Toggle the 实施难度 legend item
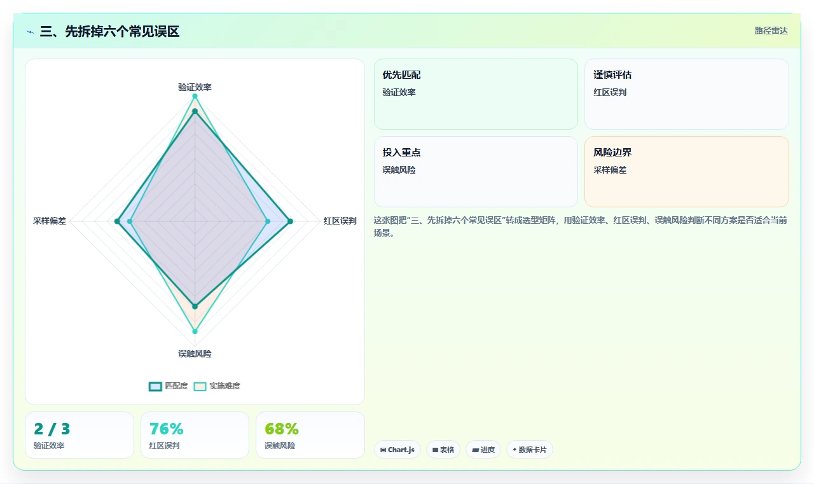This screenshot has width=814, height=484. tap(217, 386)
